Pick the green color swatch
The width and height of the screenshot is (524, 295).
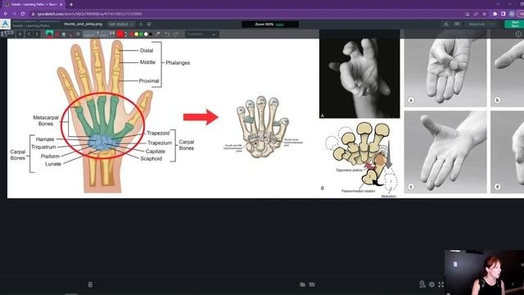tap(141, 34)
